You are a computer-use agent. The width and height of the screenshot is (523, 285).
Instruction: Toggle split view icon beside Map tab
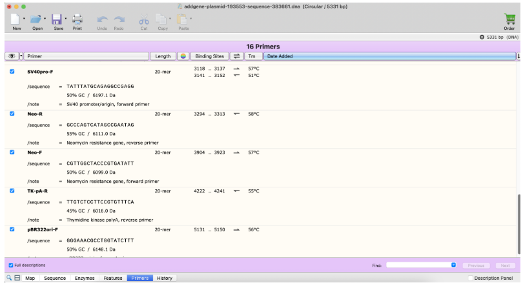pyautogui.click(x=17, y=278)
